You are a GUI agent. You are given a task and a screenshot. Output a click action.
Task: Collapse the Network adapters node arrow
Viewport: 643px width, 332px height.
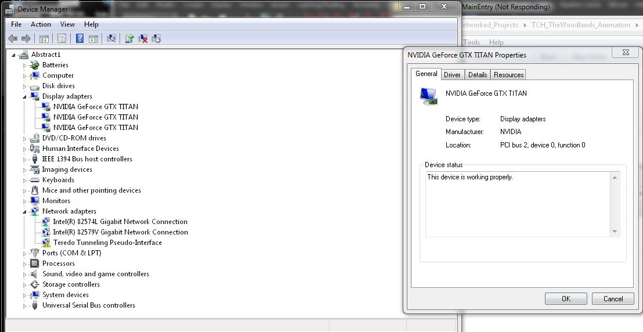[x=24, y=212]
